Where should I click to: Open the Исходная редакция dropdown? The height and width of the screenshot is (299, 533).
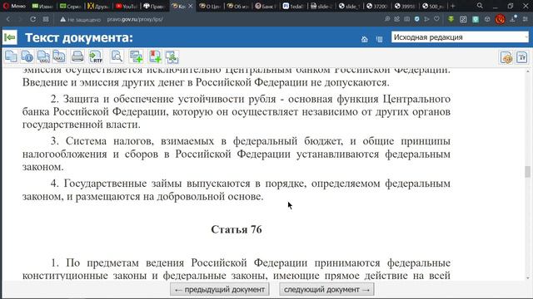point(460,37)
